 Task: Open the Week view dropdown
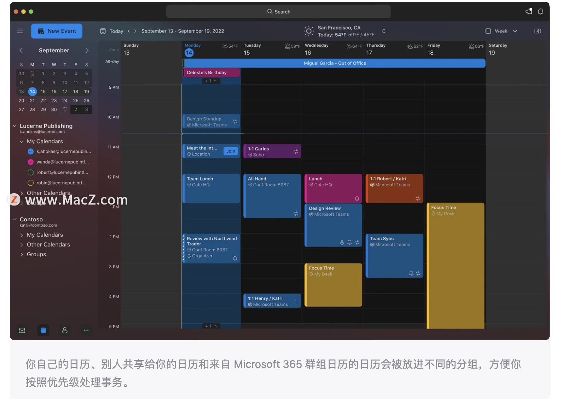pos(501,31)
